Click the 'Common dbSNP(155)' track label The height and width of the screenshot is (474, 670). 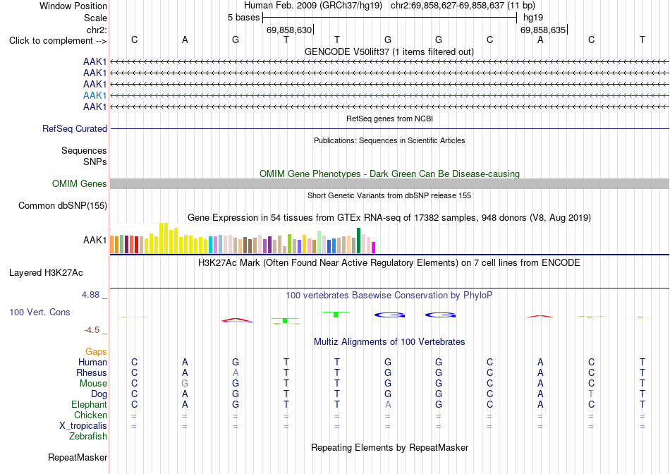63,205
